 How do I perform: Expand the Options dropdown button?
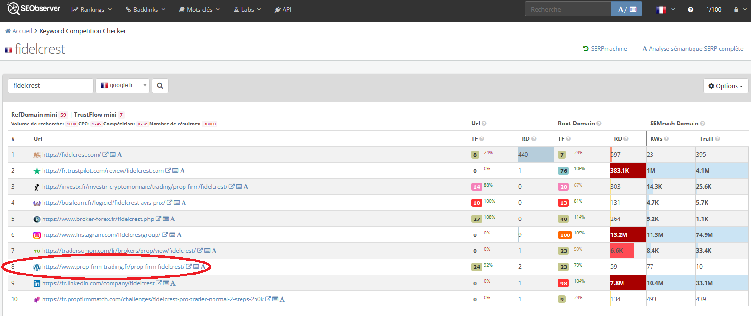coord(726,86)
